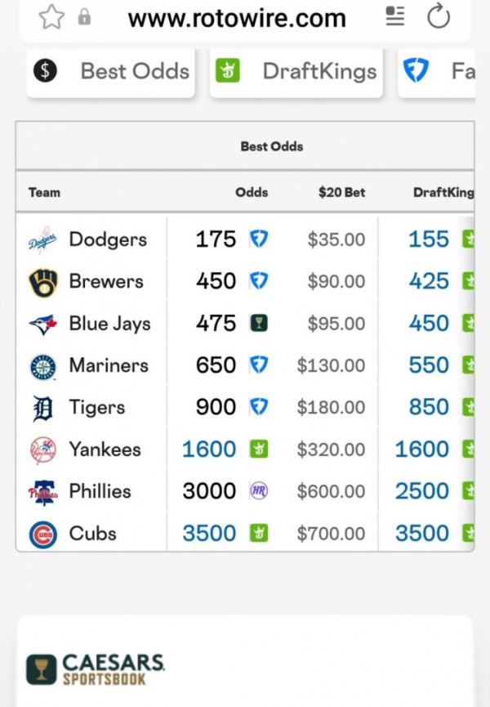Click the Dodgers team logo

click(42, 240)
